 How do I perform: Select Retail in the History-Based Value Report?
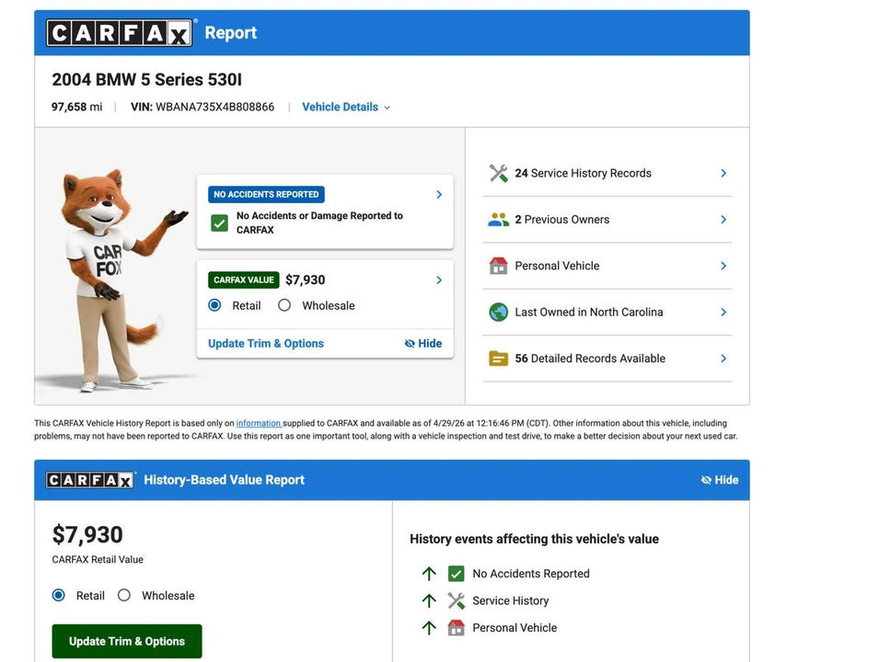[58, 596]
